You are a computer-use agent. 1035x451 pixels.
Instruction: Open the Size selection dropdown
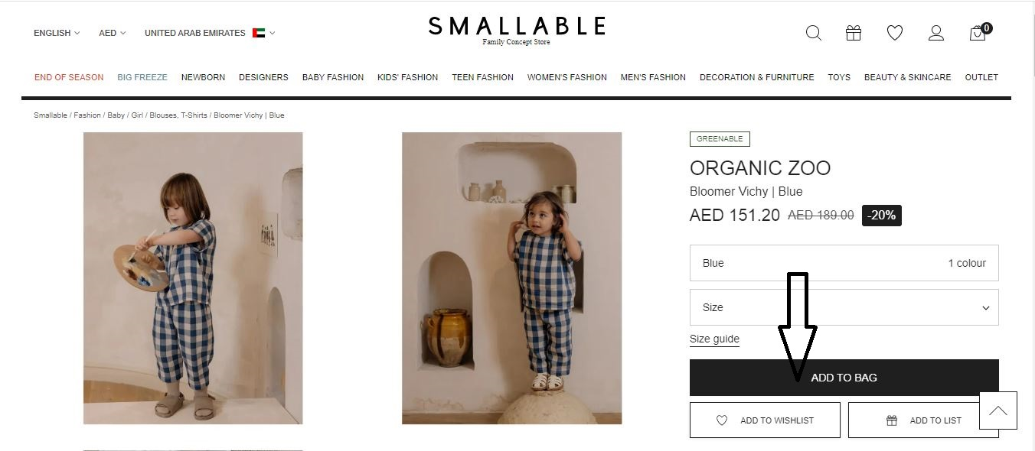[x=844, y=307]
